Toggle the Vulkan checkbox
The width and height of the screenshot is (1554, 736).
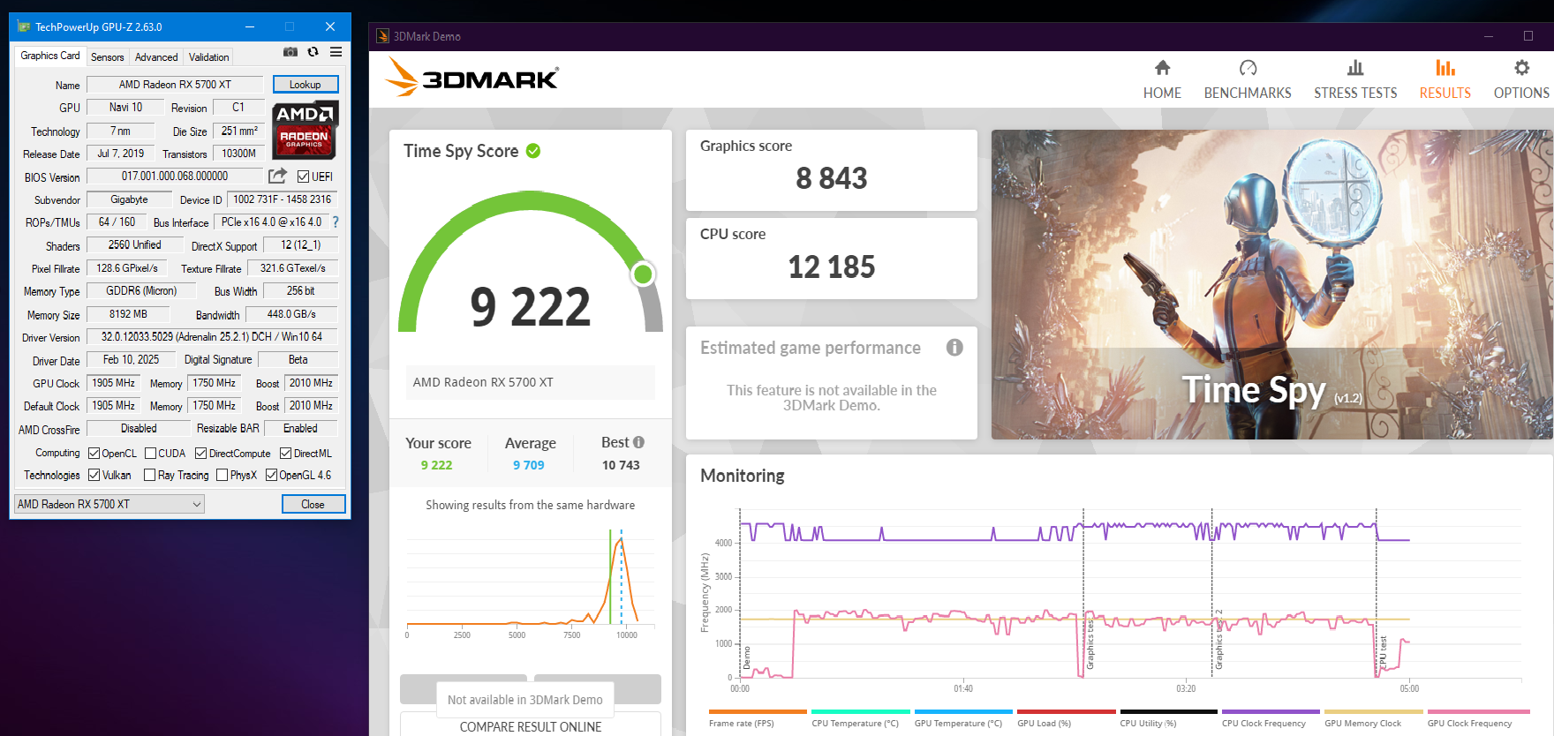pyautogui.click(x=94, y=475)
